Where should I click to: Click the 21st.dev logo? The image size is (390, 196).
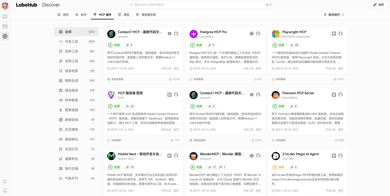[276, 156]
